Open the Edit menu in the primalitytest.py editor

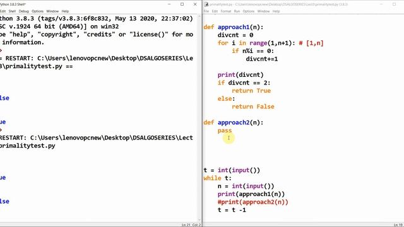coord(215,11)
